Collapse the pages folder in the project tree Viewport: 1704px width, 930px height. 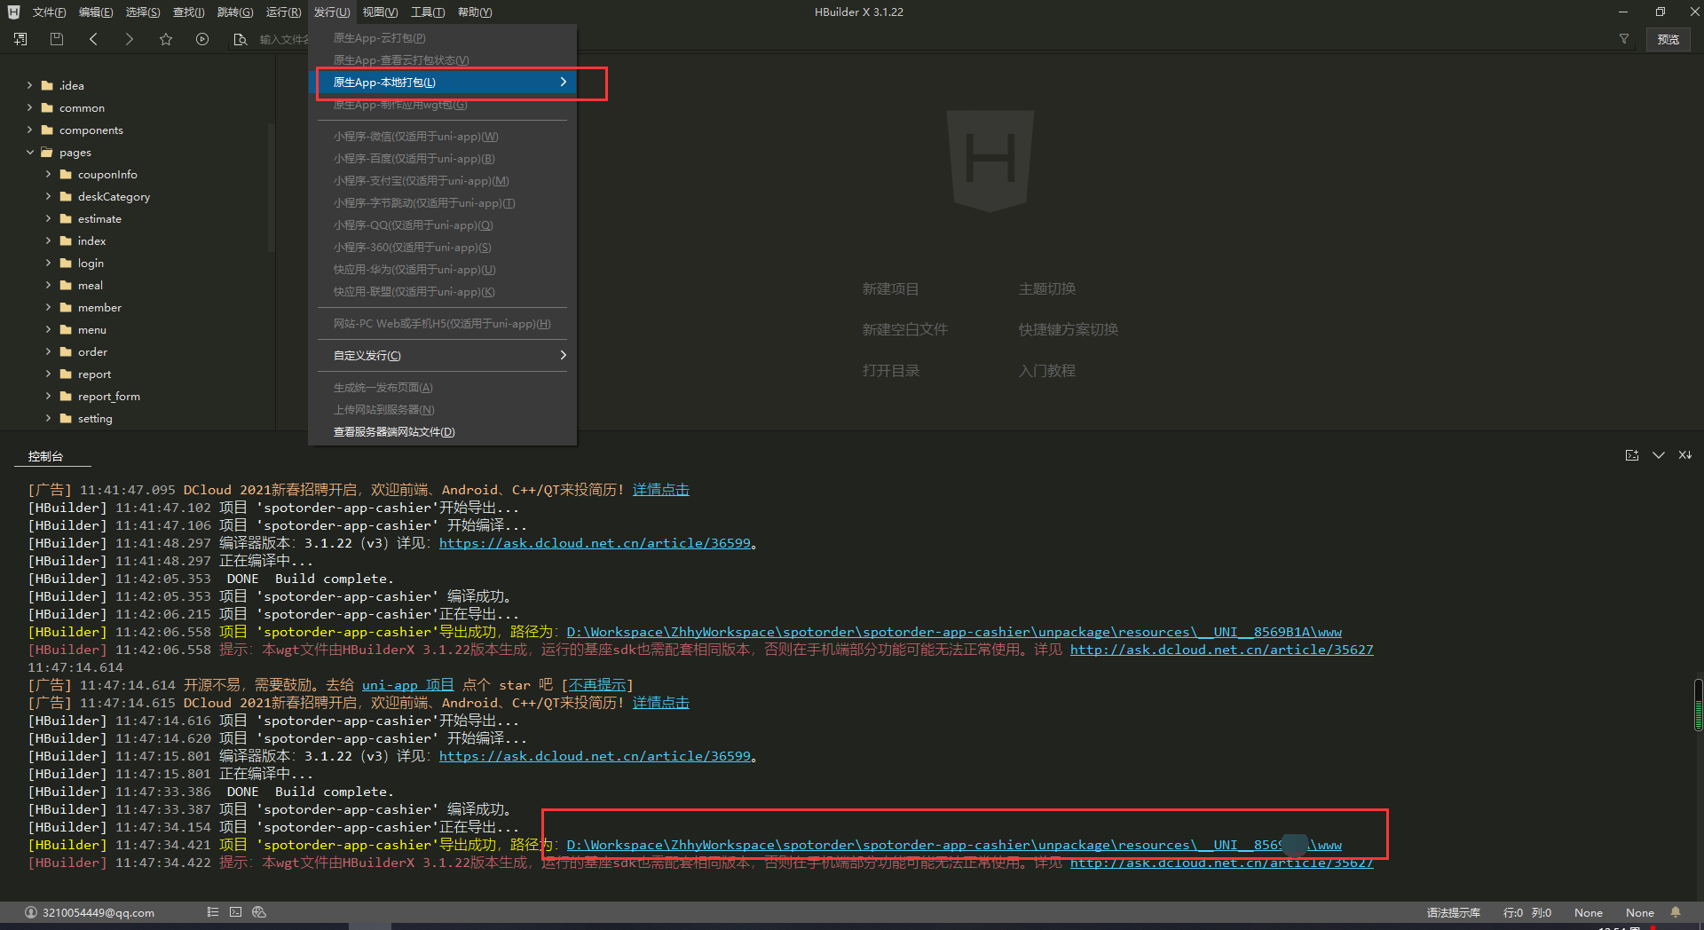[x=31, y=152]
